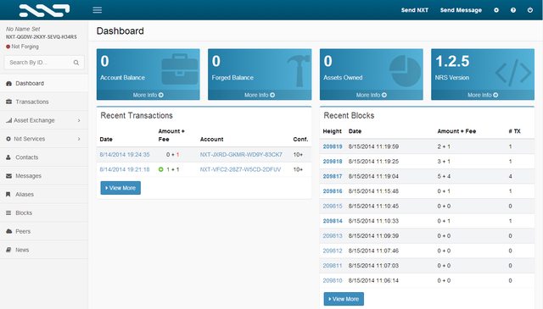Open the Peers menu item
This screenshot has width=543, height=309.
[x=44, y=231]
